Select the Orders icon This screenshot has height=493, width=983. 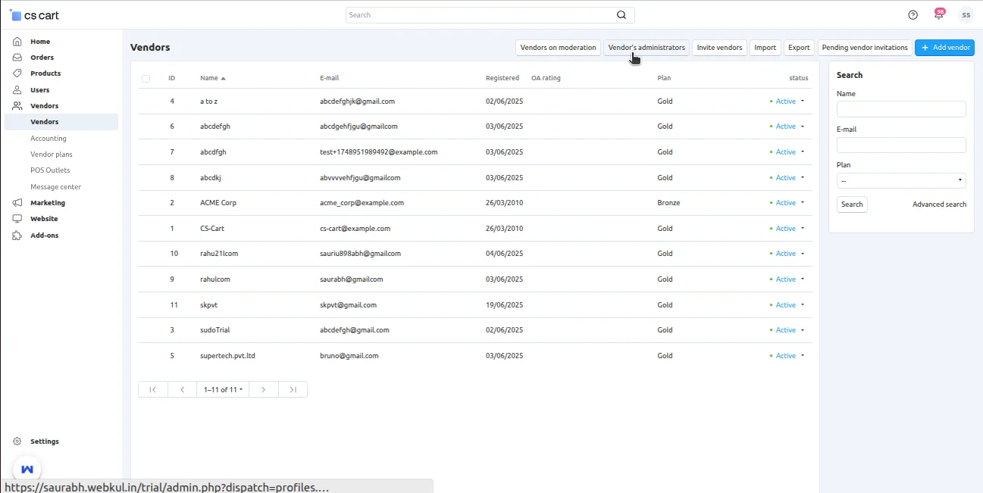point(16,57)
